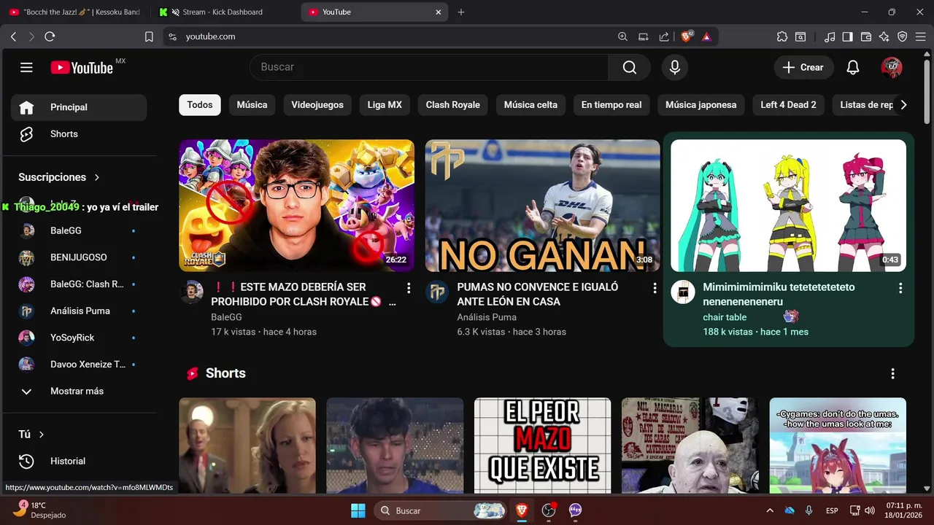Viewport: 934px width, 525px height.
Task: Select the Videojuegos filter chip
Action: 317,105
